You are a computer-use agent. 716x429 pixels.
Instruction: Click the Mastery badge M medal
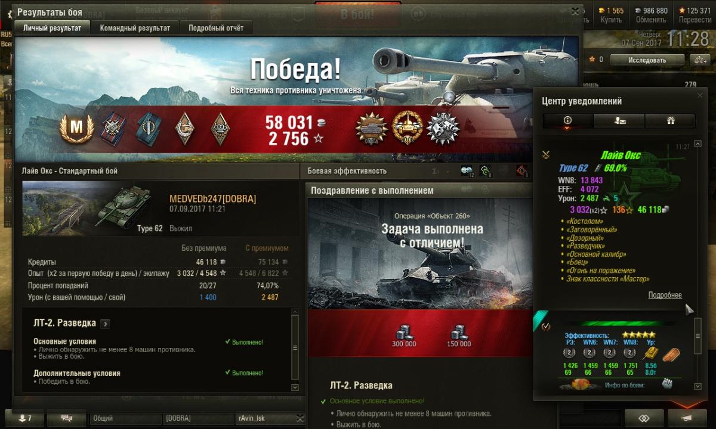(x=76, y=126)
